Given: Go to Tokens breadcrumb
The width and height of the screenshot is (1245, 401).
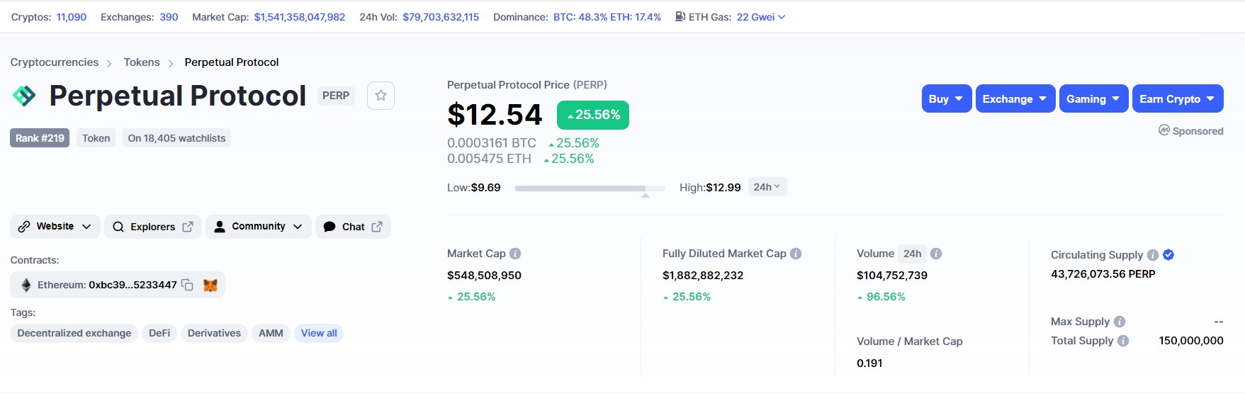Looking at the screenshot, I should pyautogui.click(x=142, y=62).
